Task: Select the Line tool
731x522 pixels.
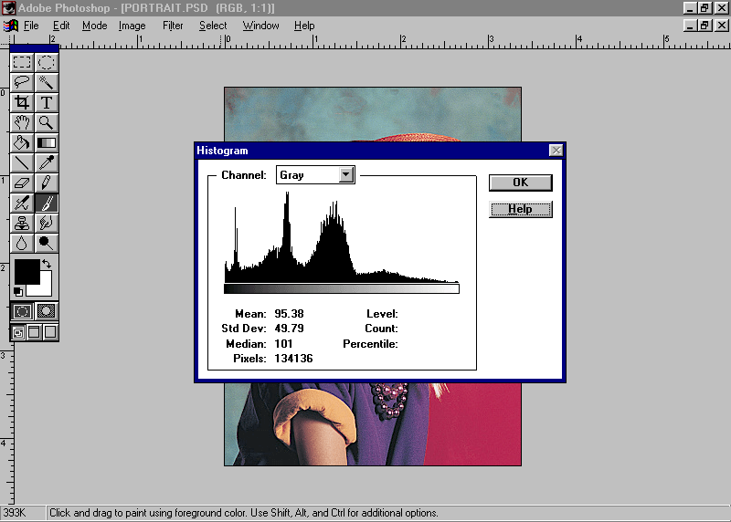Action: point(22,162)
